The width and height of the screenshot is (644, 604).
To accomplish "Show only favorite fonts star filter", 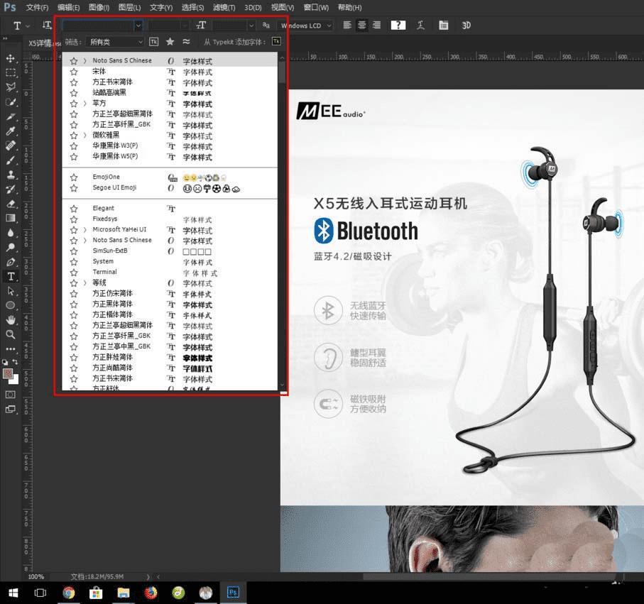I will coord(170,41).
